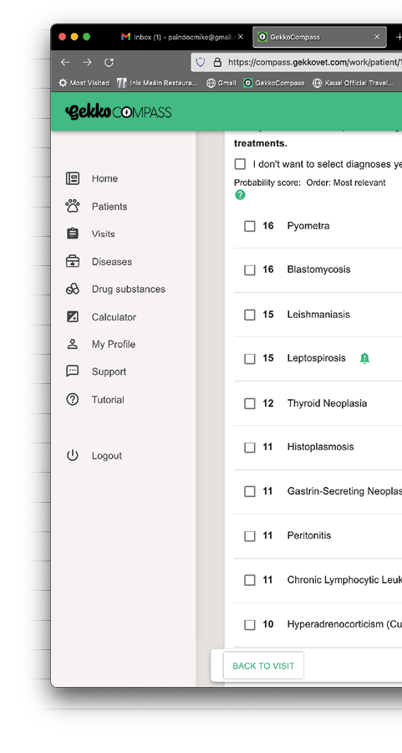Image resolution: width=402 pixels, height=753 pixels.
Task: Tick the Gastrin-Secreting Neoplasia checkbox
Action: point(250,491)
